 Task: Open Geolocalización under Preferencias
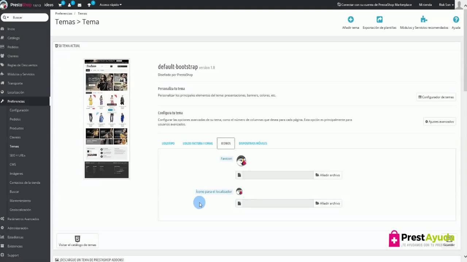pos(20,210)
